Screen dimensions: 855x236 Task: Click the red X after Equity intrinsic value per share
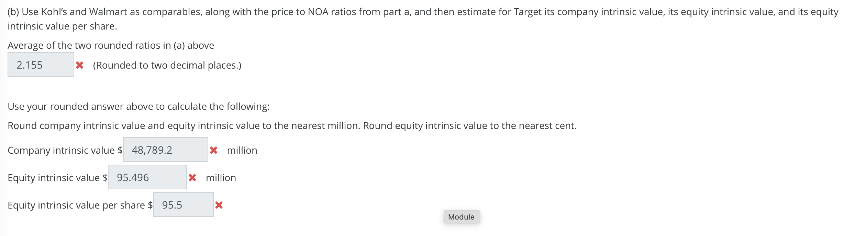click(x=219, y=205)
